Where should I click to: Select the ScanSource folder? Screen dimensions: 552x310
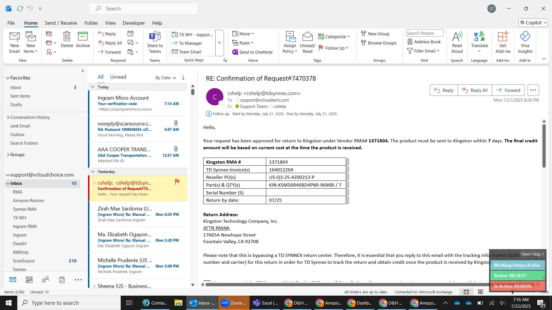[x=24, y=261]
